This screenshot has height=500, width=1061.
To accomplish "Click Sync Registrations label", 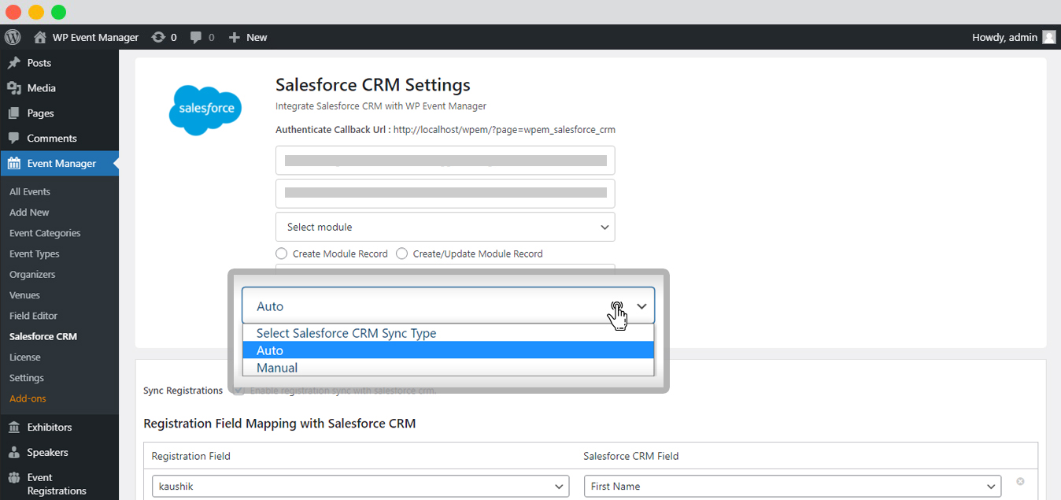I will 183,391.
